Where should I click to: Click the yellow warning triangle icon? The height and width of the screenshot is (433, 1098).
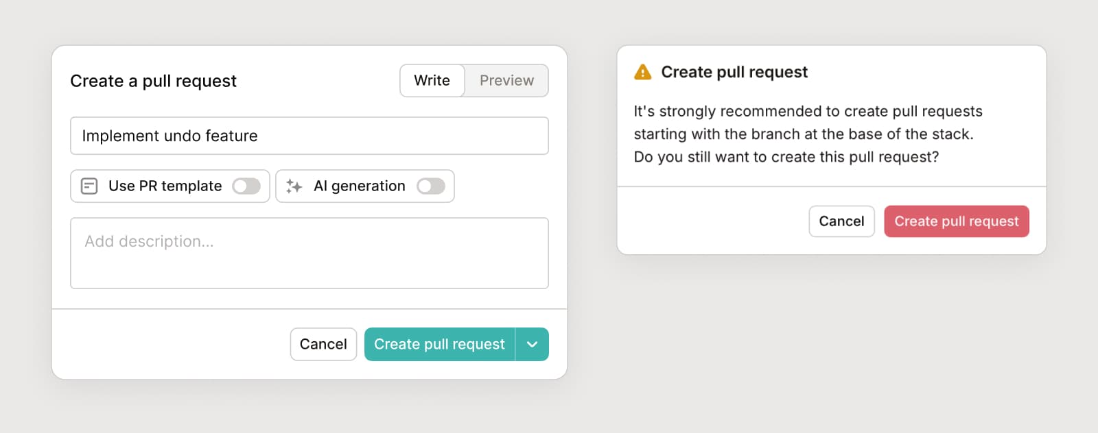click(x=643, y=72)
